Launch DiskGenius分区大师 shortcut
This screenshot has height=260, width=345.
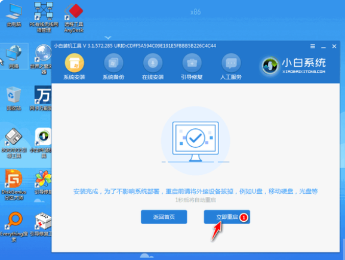pyautogui.click(x=14, y=185)
